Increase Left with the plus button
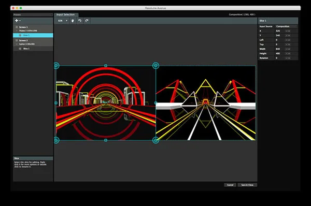The width and height of the screenshot is (311, 206). [x=289, y=40]
